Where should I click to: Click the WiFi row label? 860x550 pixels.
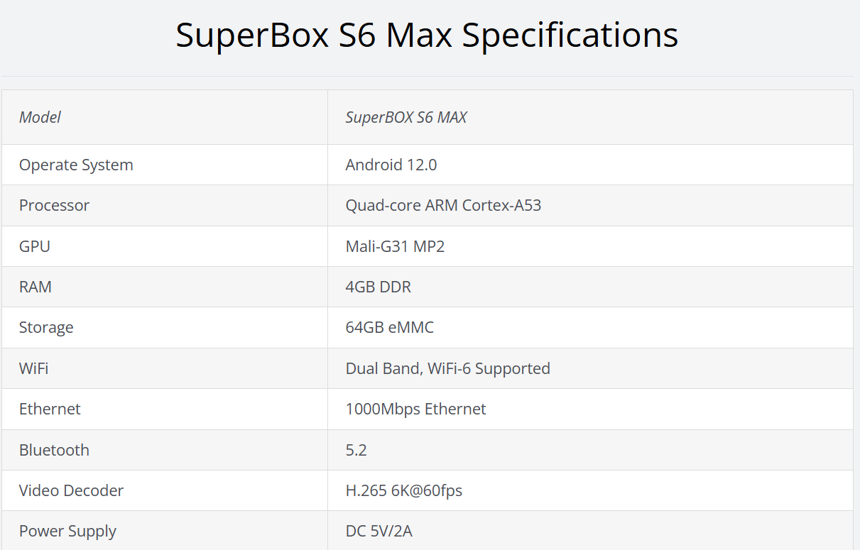point(34,368)
